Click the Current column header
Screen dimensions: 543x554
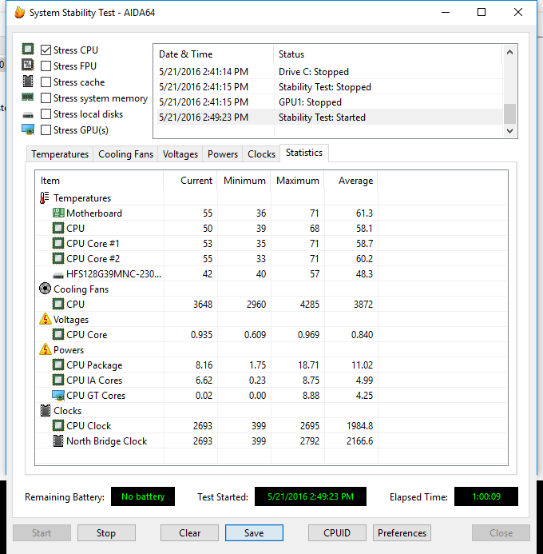[x=191, y=181]
